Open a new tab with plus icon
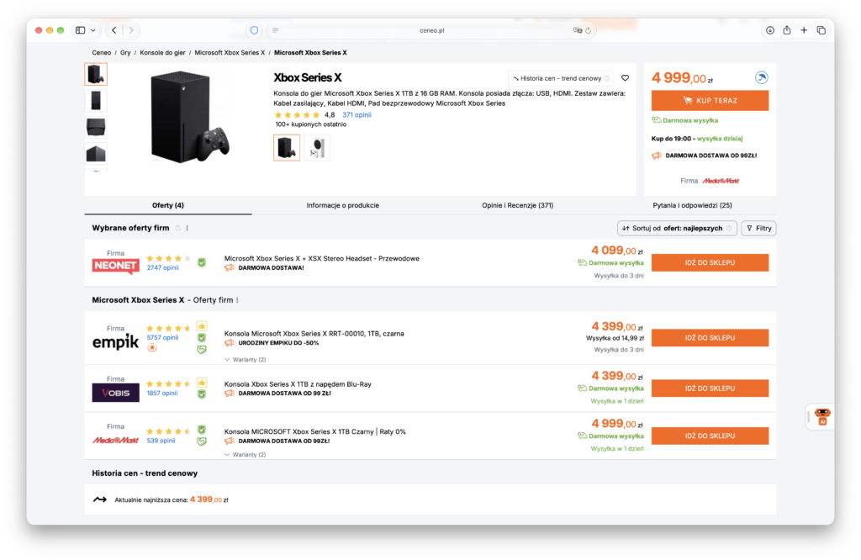Screen dimensions: 861x560 [x=803, y=30]
